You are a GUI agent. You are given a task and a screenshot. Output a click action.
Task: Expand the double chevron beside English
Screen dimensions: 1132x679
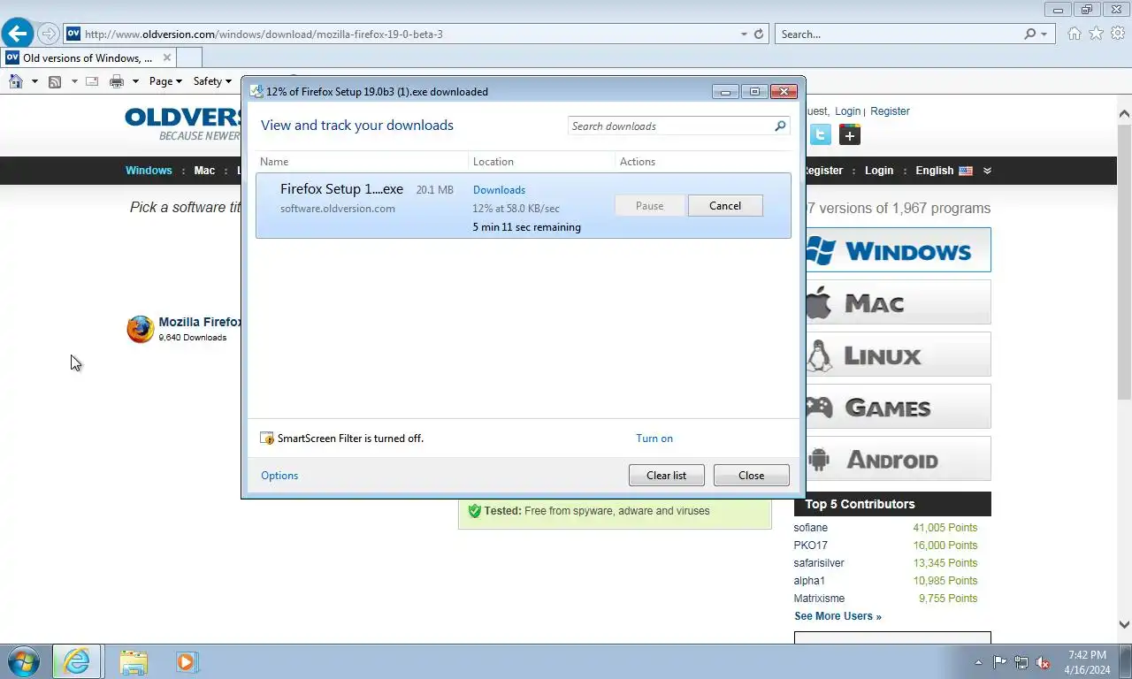(987, 171)
